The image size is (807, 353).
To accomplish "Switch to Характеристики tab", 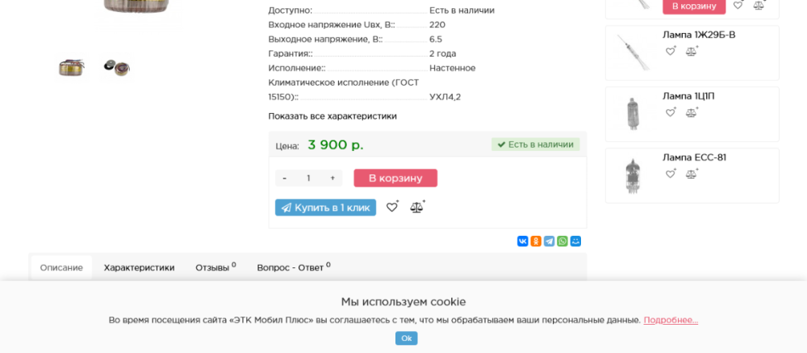I will 139,268.
